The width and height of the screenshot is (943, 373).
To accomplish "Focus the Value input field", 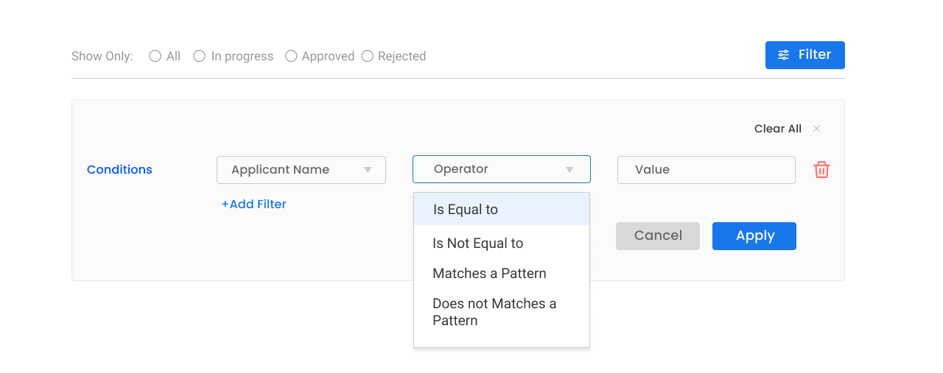I will pyautogui.click(x=706, y=170).
